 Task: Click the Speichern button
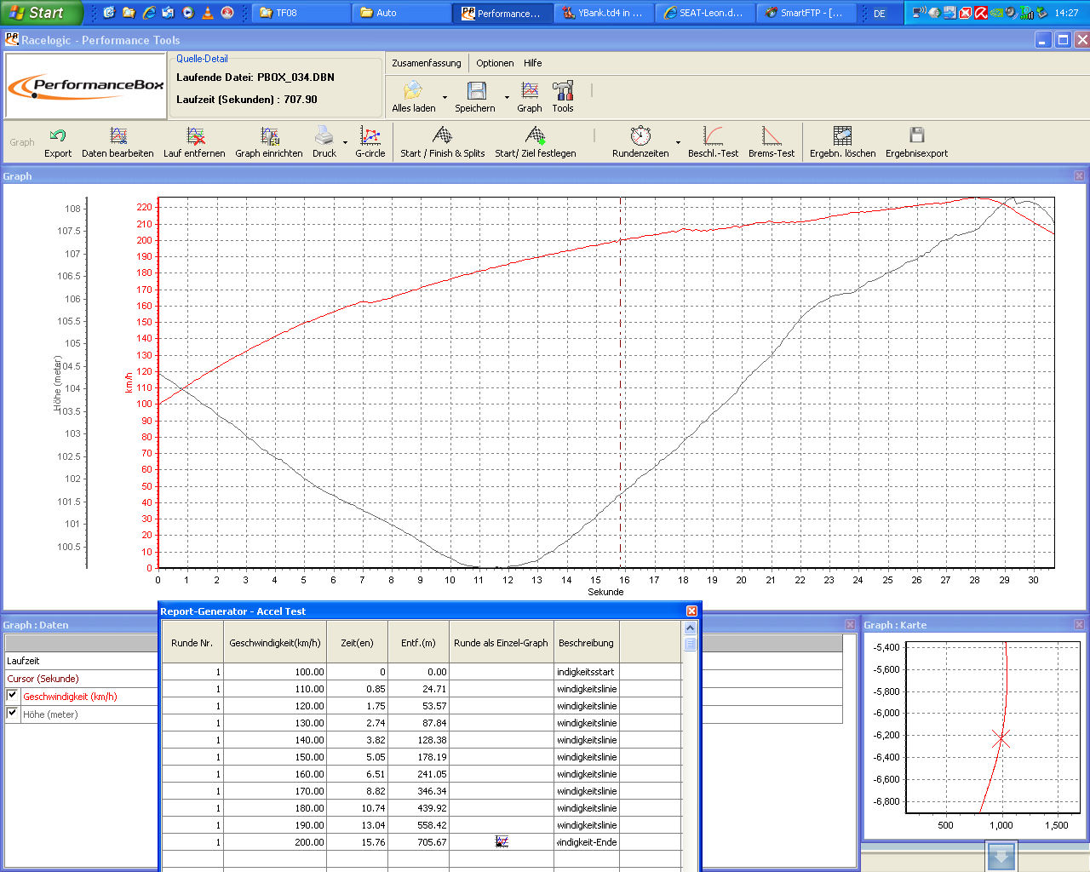pos(475,96)
